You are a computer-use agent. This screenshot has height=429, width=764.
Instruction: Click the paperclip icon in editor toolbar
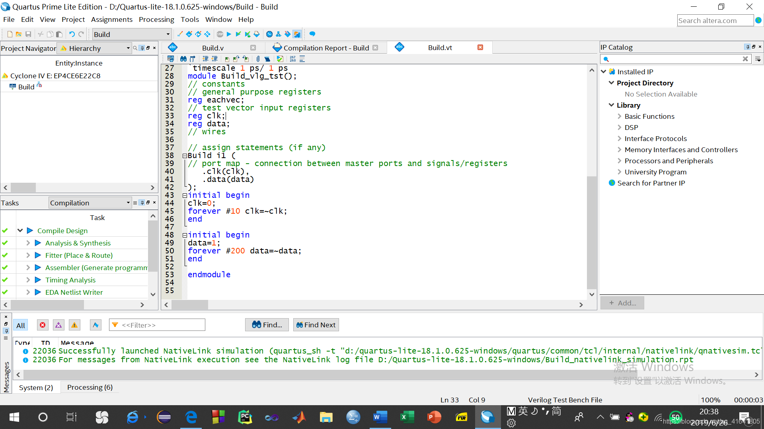[x=258, y=59]
